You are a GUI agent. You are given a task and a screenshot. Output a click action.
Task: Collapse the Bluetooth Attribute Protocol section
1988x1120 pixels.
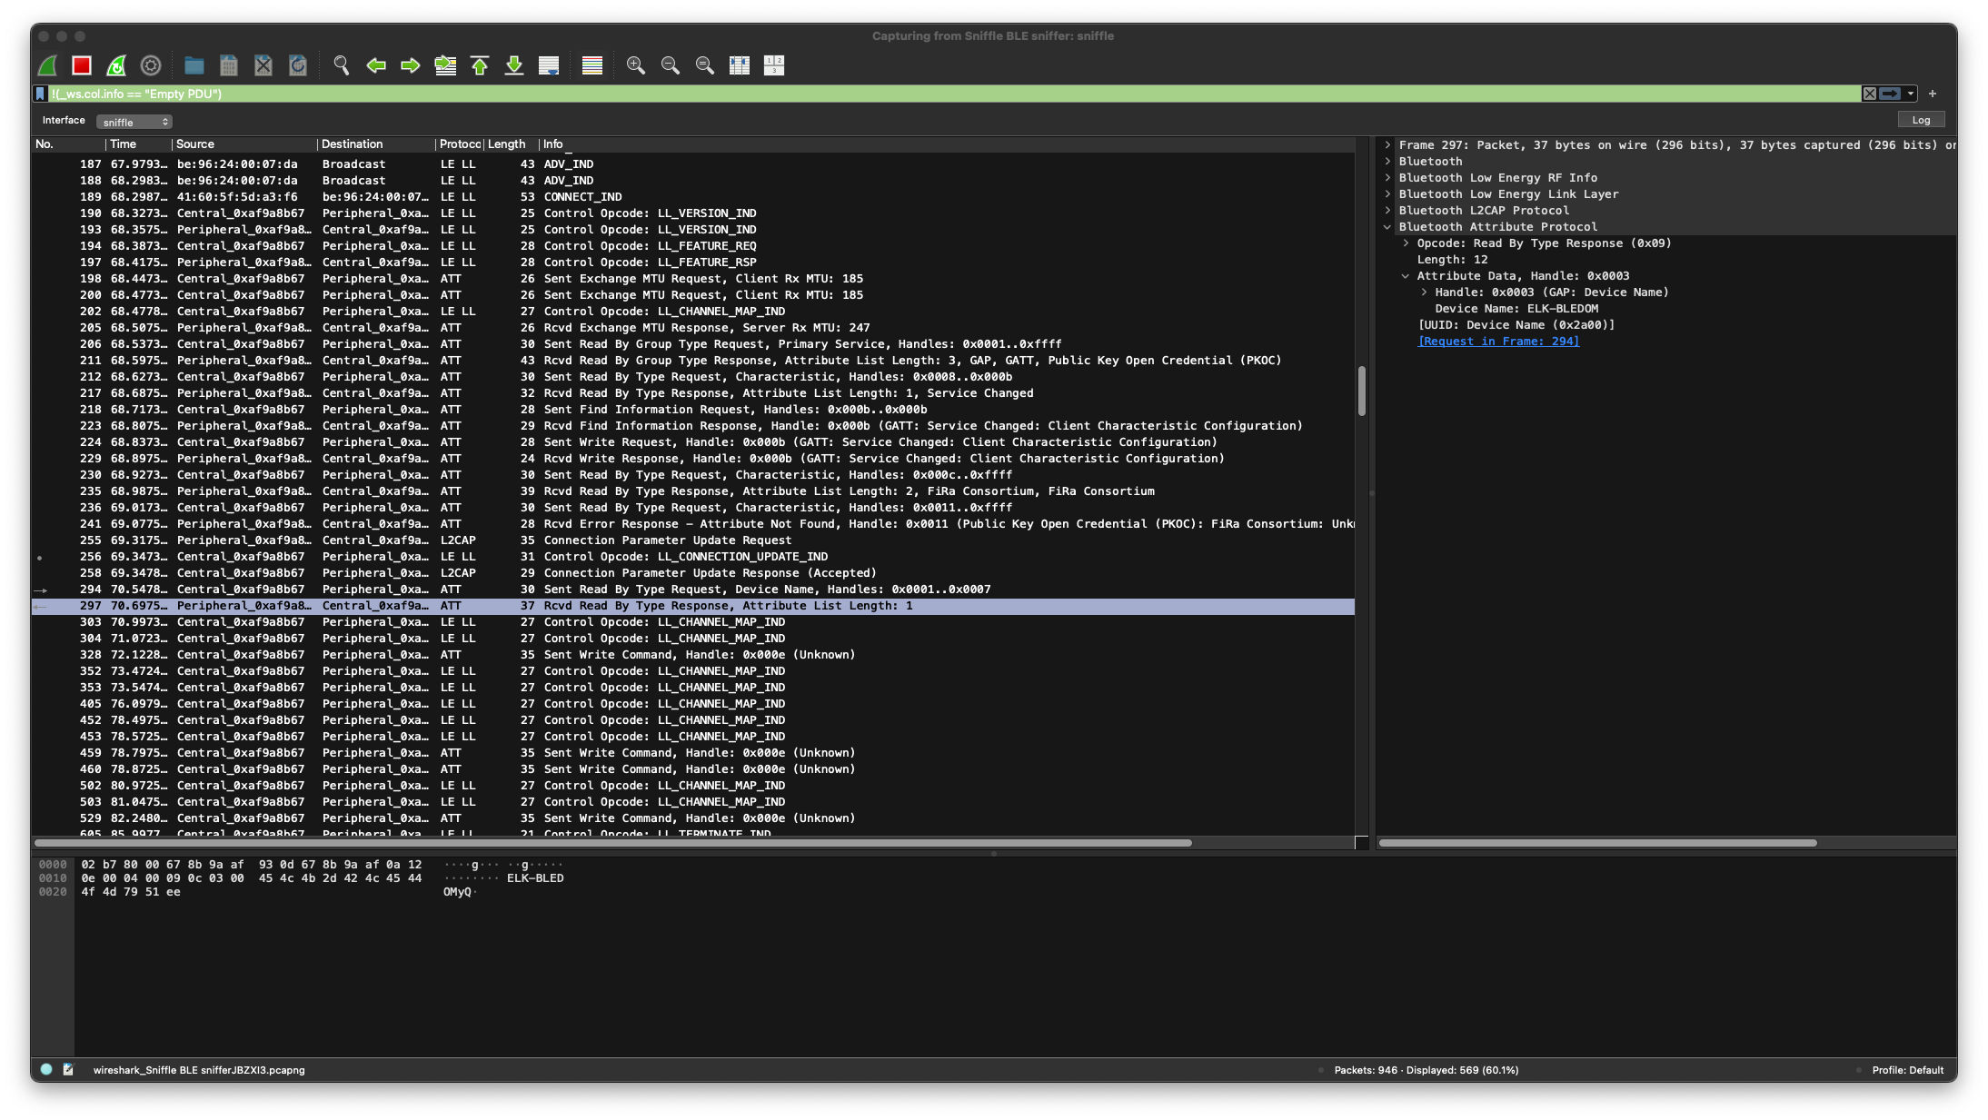(1387, 227)
